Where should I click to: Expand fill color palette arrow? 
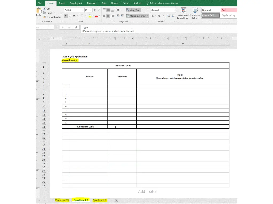pos(93,16)
